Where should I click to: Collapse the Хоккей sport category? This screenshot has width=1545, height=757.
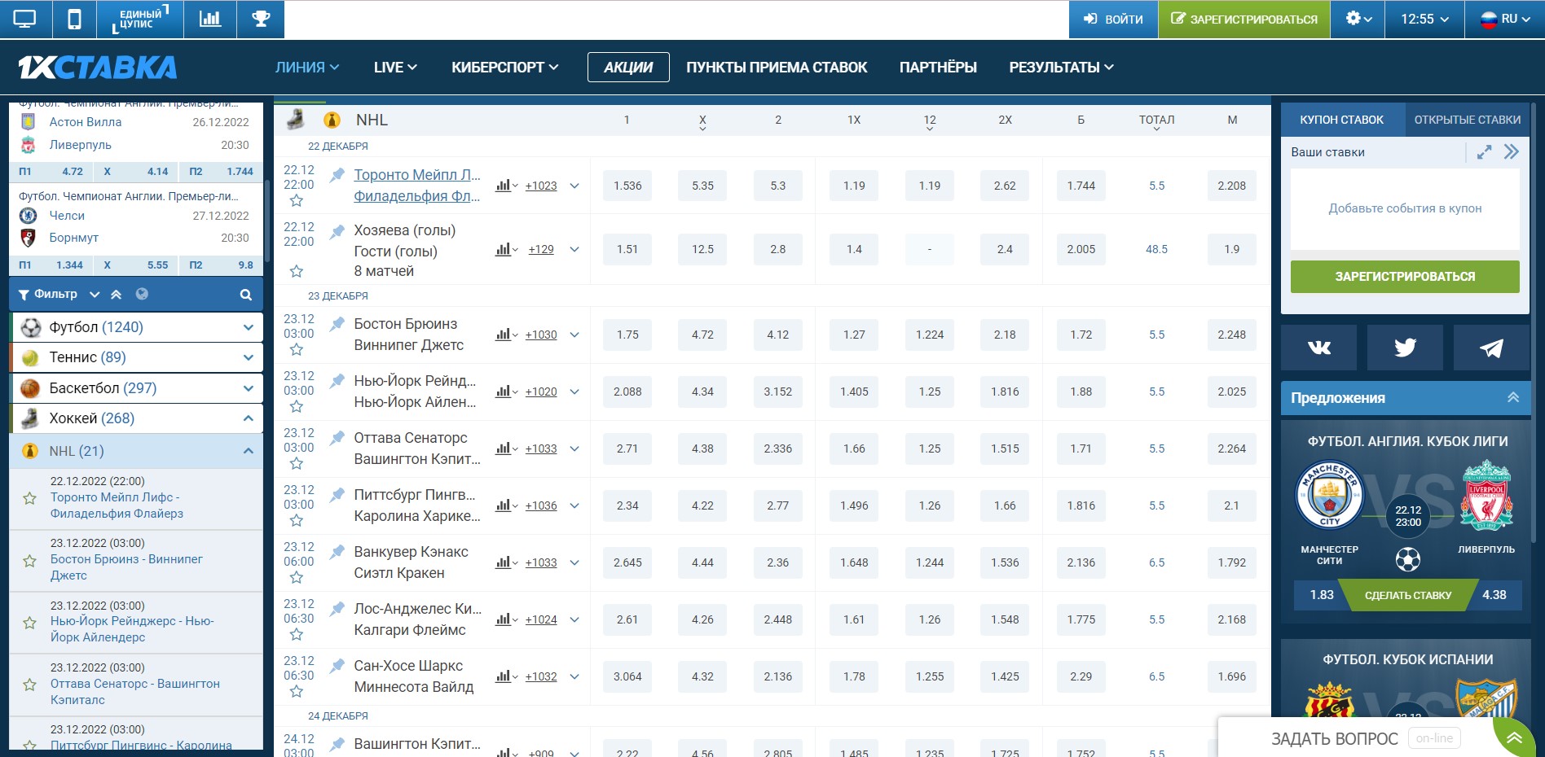(249, 418)
